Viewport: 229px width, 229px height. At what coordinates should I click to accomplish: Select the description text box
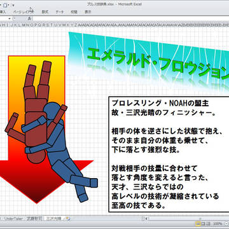tap(169, 155)
